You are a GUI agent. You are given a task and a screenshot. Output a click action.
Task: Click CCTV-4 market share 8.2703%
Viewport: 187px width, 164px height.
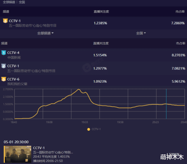point(179,55)
